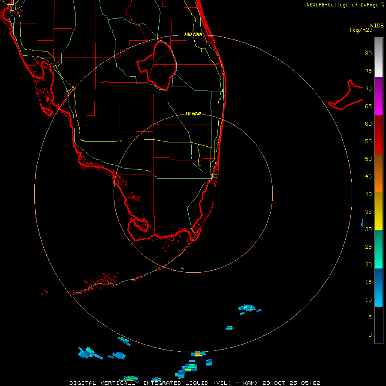Click the 70 value on color scale
Viewport: 386px width, 386px height.
click(x=368, y=89)
